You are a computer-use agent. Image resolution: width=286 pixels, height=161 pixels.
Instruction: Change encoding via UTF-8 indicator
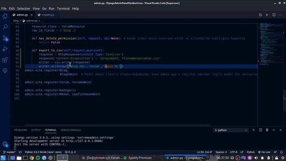[234, 152]
